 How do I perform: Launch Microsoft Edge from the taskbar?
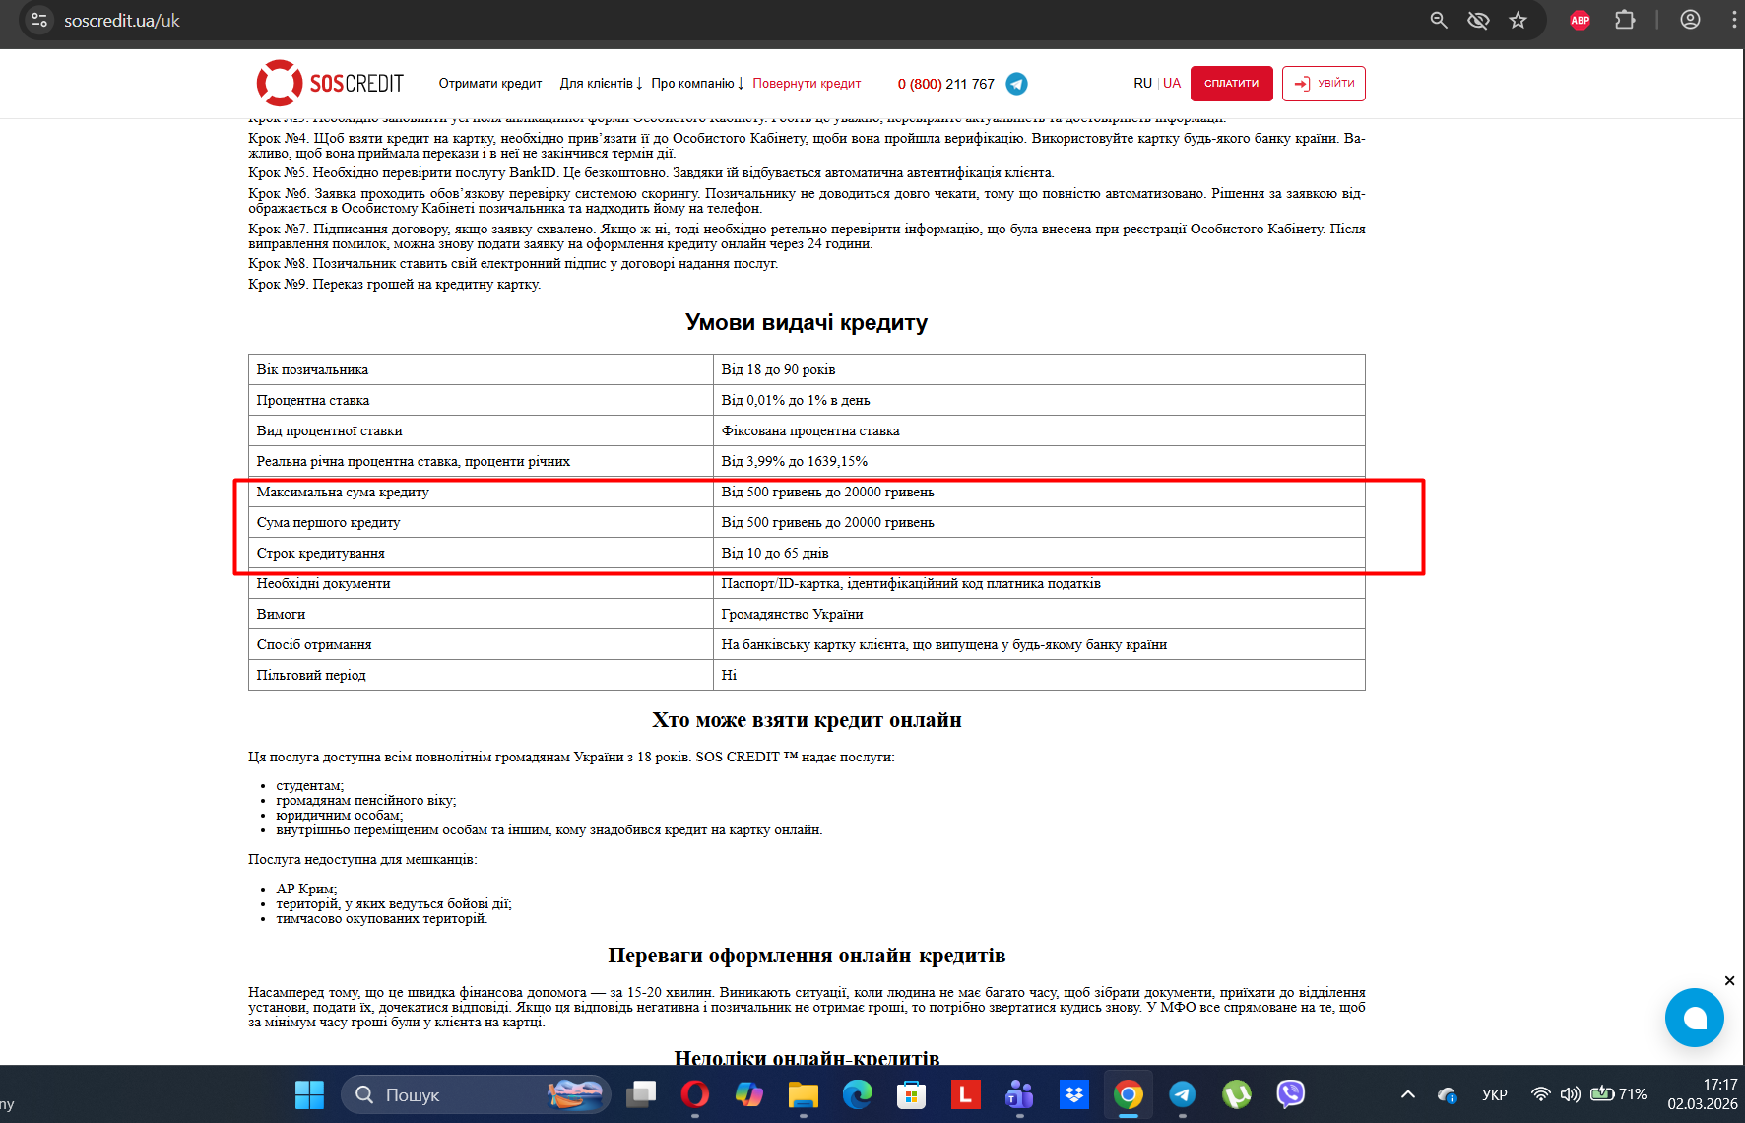[858, 1094]
